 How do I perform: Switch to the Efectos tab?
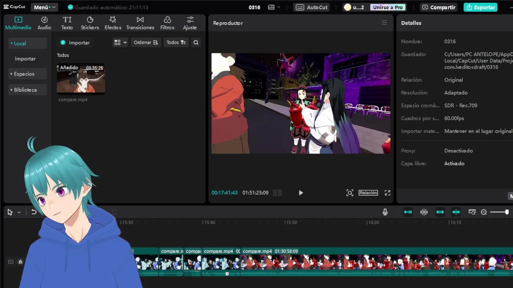click(x=113, y=23)
